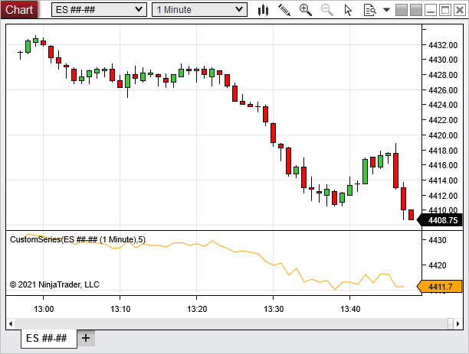
Task: Click the 13:20 time axis label
Action: tap(197, 310)
